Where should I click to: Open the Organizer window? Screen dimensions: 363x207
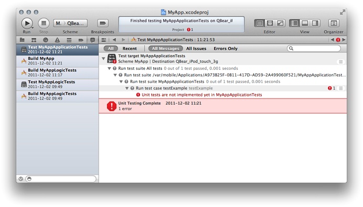[x=334, y=23]
